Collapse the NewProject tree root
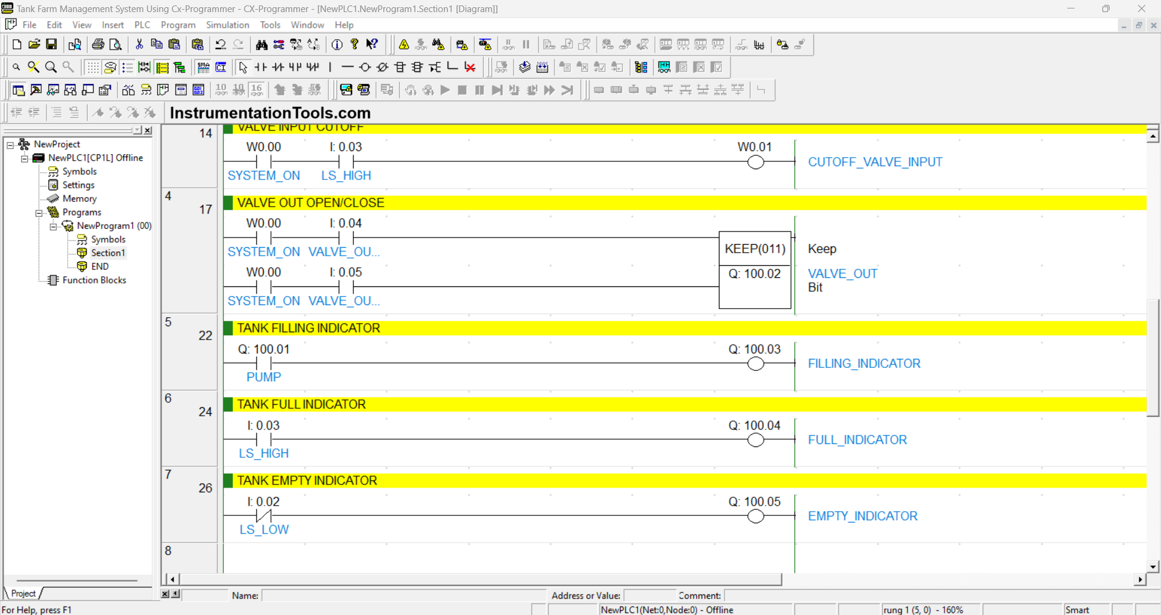This screenshot has height=615, width=1161. (x=10, y=144)
